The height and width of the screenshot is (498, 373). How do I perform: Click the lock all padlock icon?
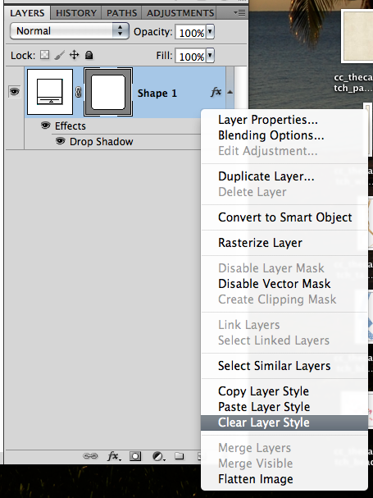click(89, 55)
